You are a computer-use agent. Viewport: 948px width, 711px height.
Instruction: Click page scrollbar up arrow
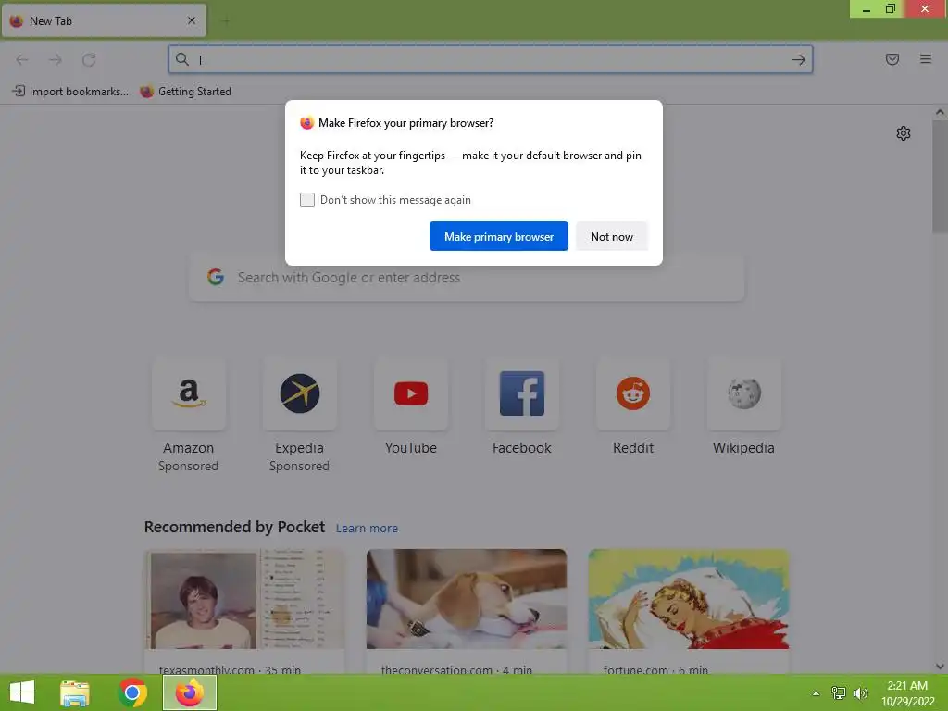point(940,112)
